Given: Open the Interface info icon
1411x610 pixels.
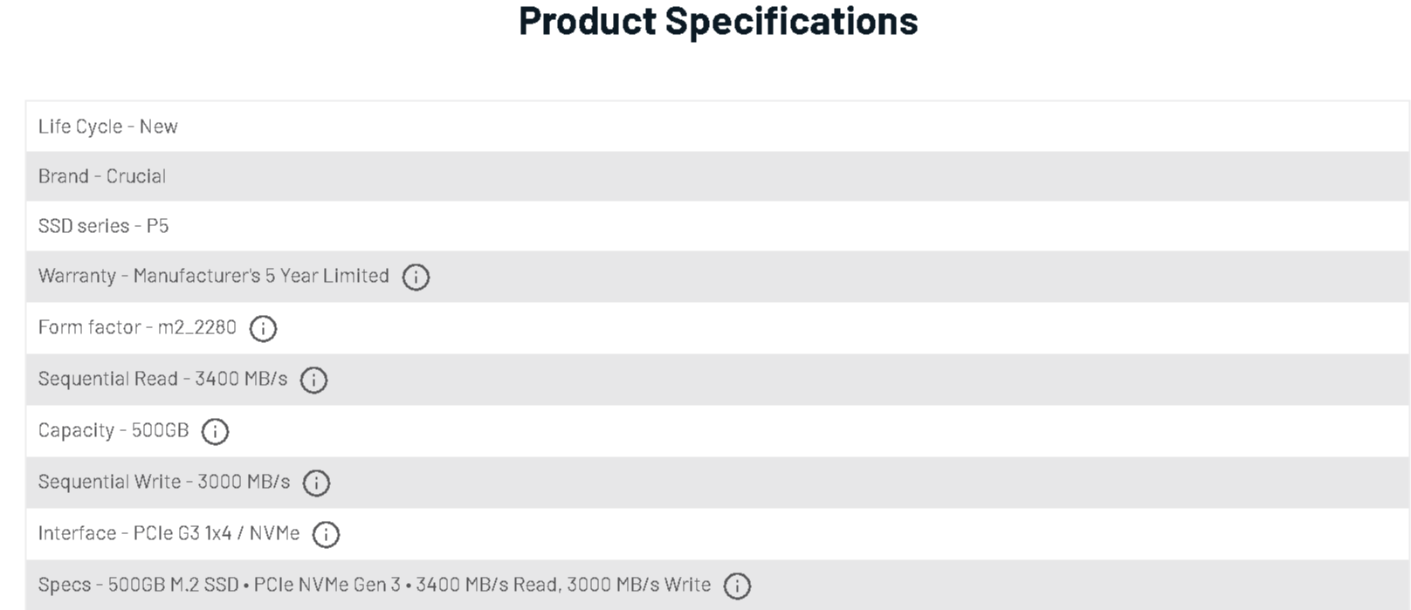Looking at the screenshot, I should [326, 535].
